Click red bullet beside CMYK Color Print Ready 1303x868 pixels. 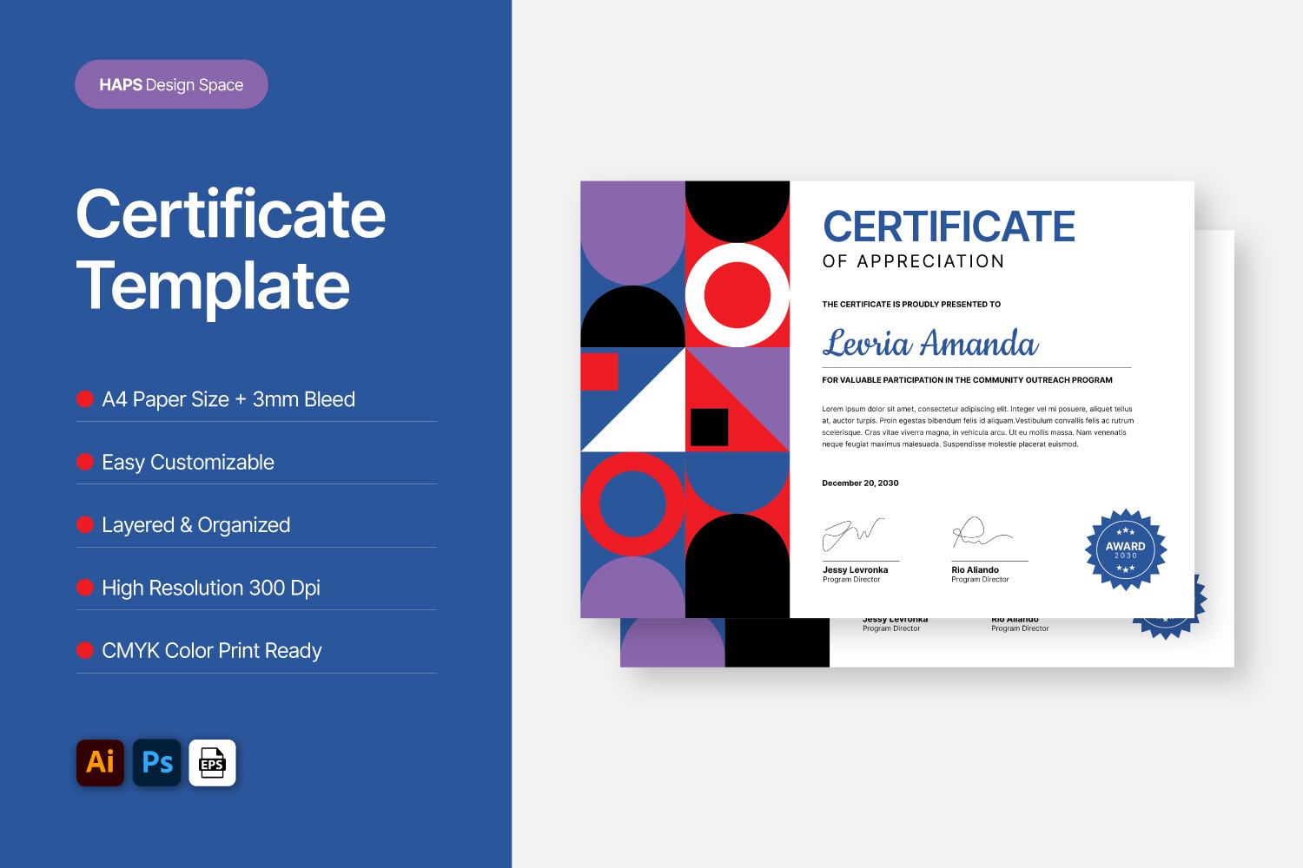[x=85, y=650]
